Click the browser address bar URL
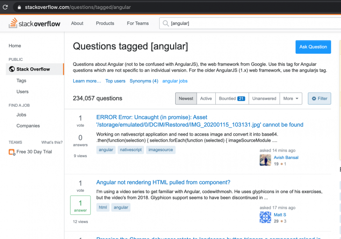Viewport: 341px width, 239px height. pos(78,7)
